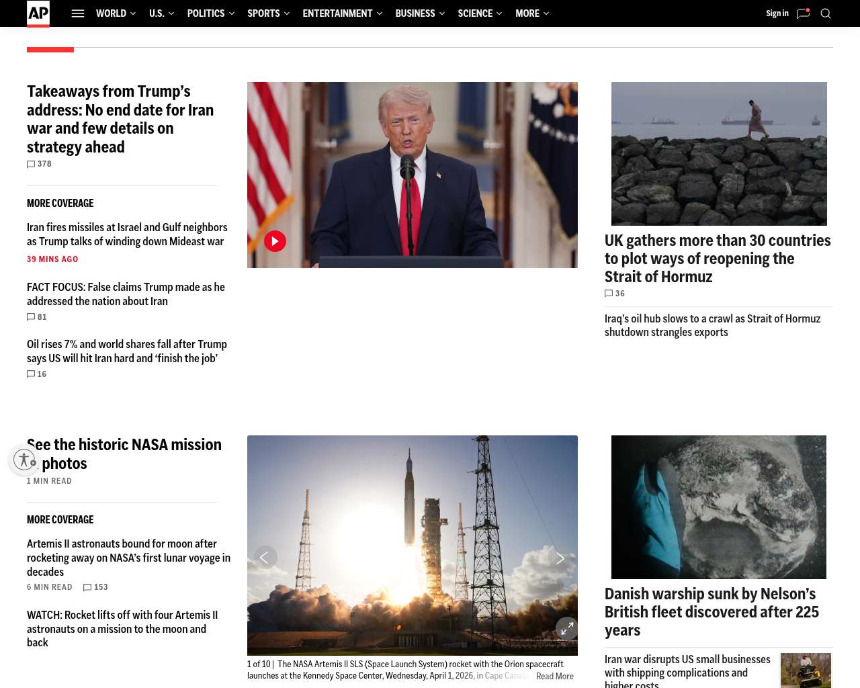Go to next NASA gallery photo
The height and width of the screenshot is (688, 860).
[560, 558]
